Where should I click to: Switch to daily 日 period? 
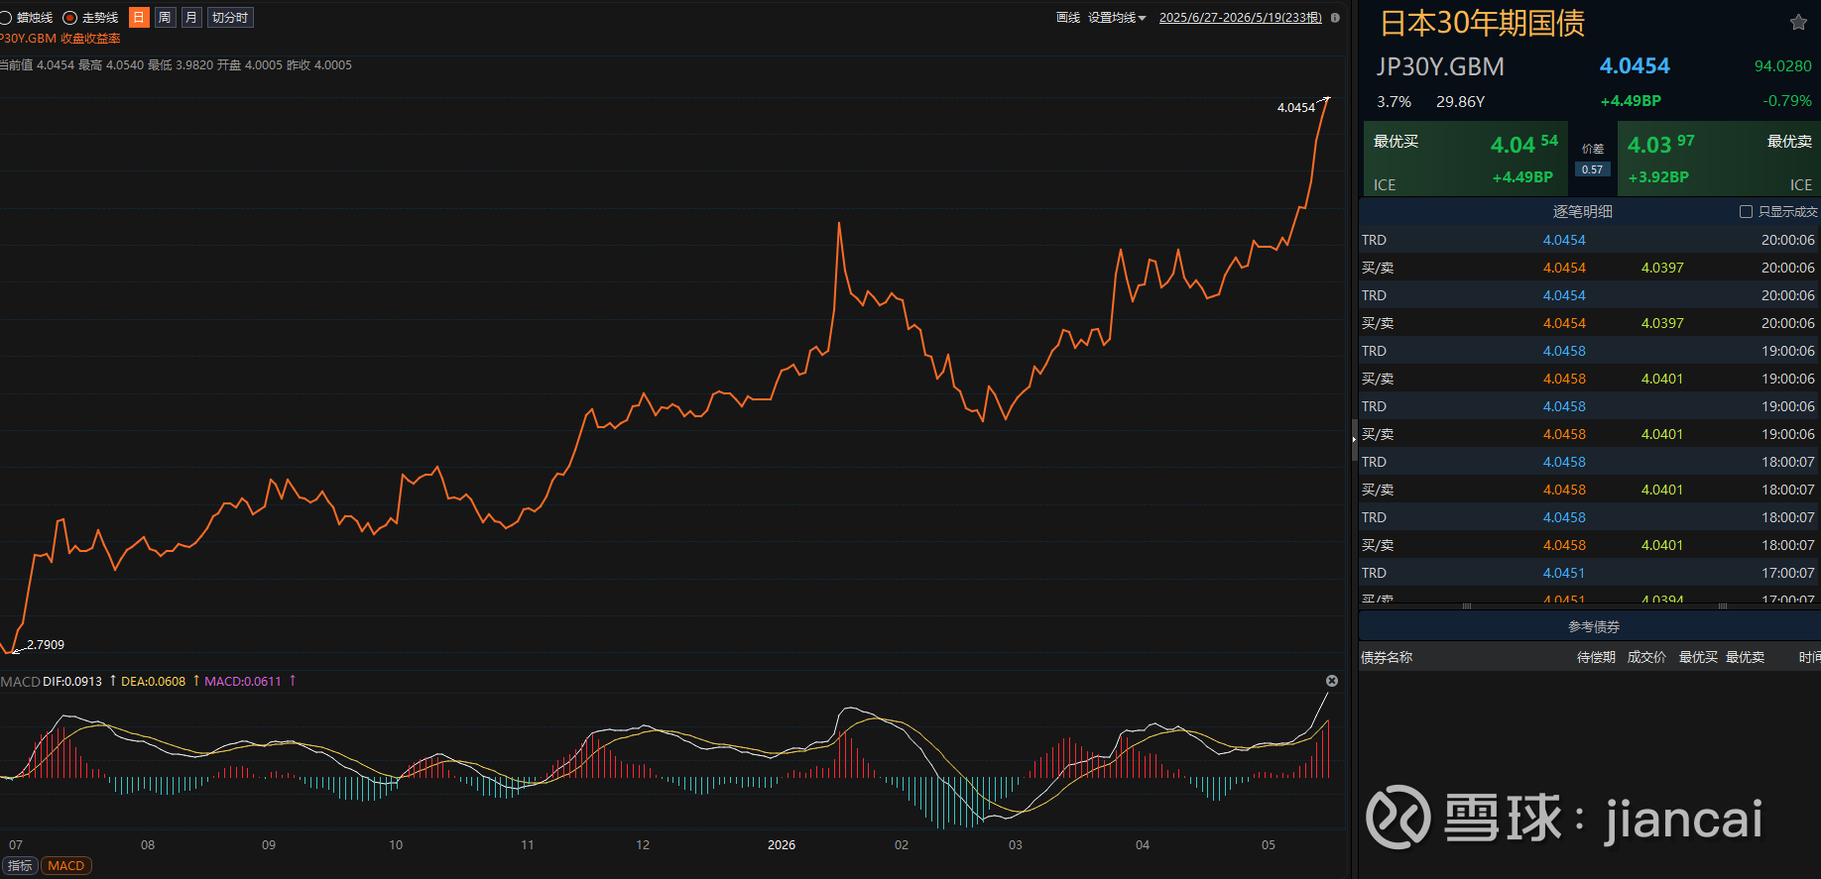(x=139, y=18)
